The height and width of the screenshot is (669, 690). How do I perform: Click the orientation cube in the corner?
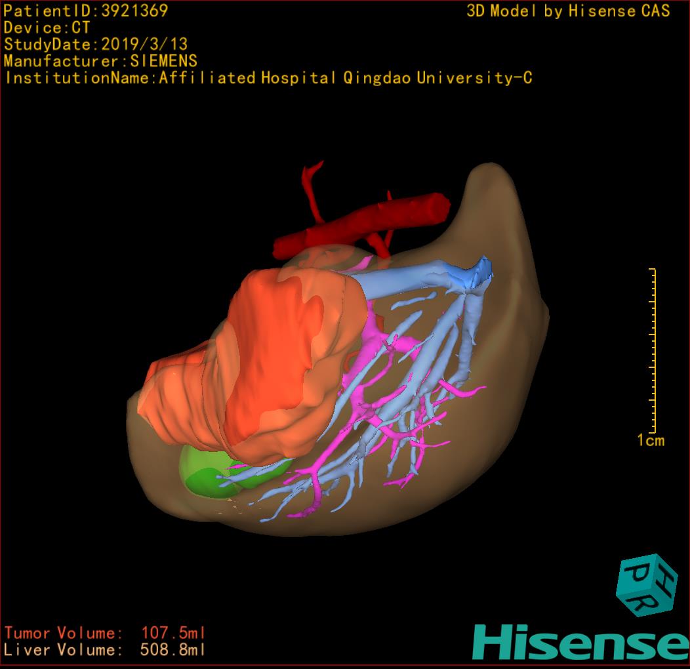[x=647, y=585]
